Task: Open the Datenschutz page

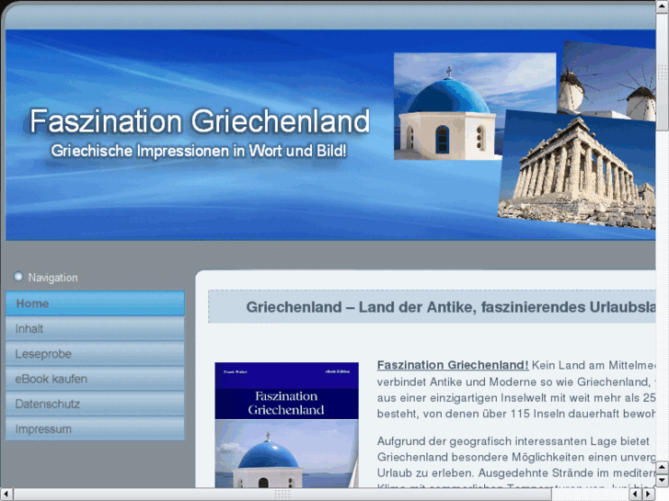Action: click(x=95, y=404)
